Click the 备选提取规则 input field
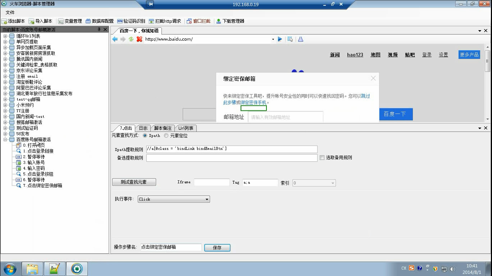 232,158
